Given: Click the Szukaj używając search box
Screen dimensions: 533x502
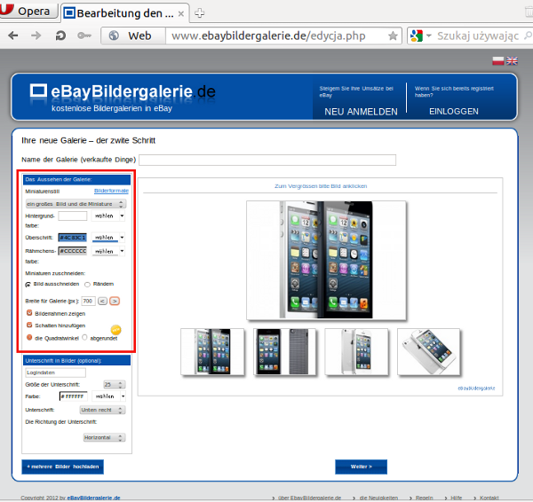Looking at the screenshot, I should [x=478, y=35].
